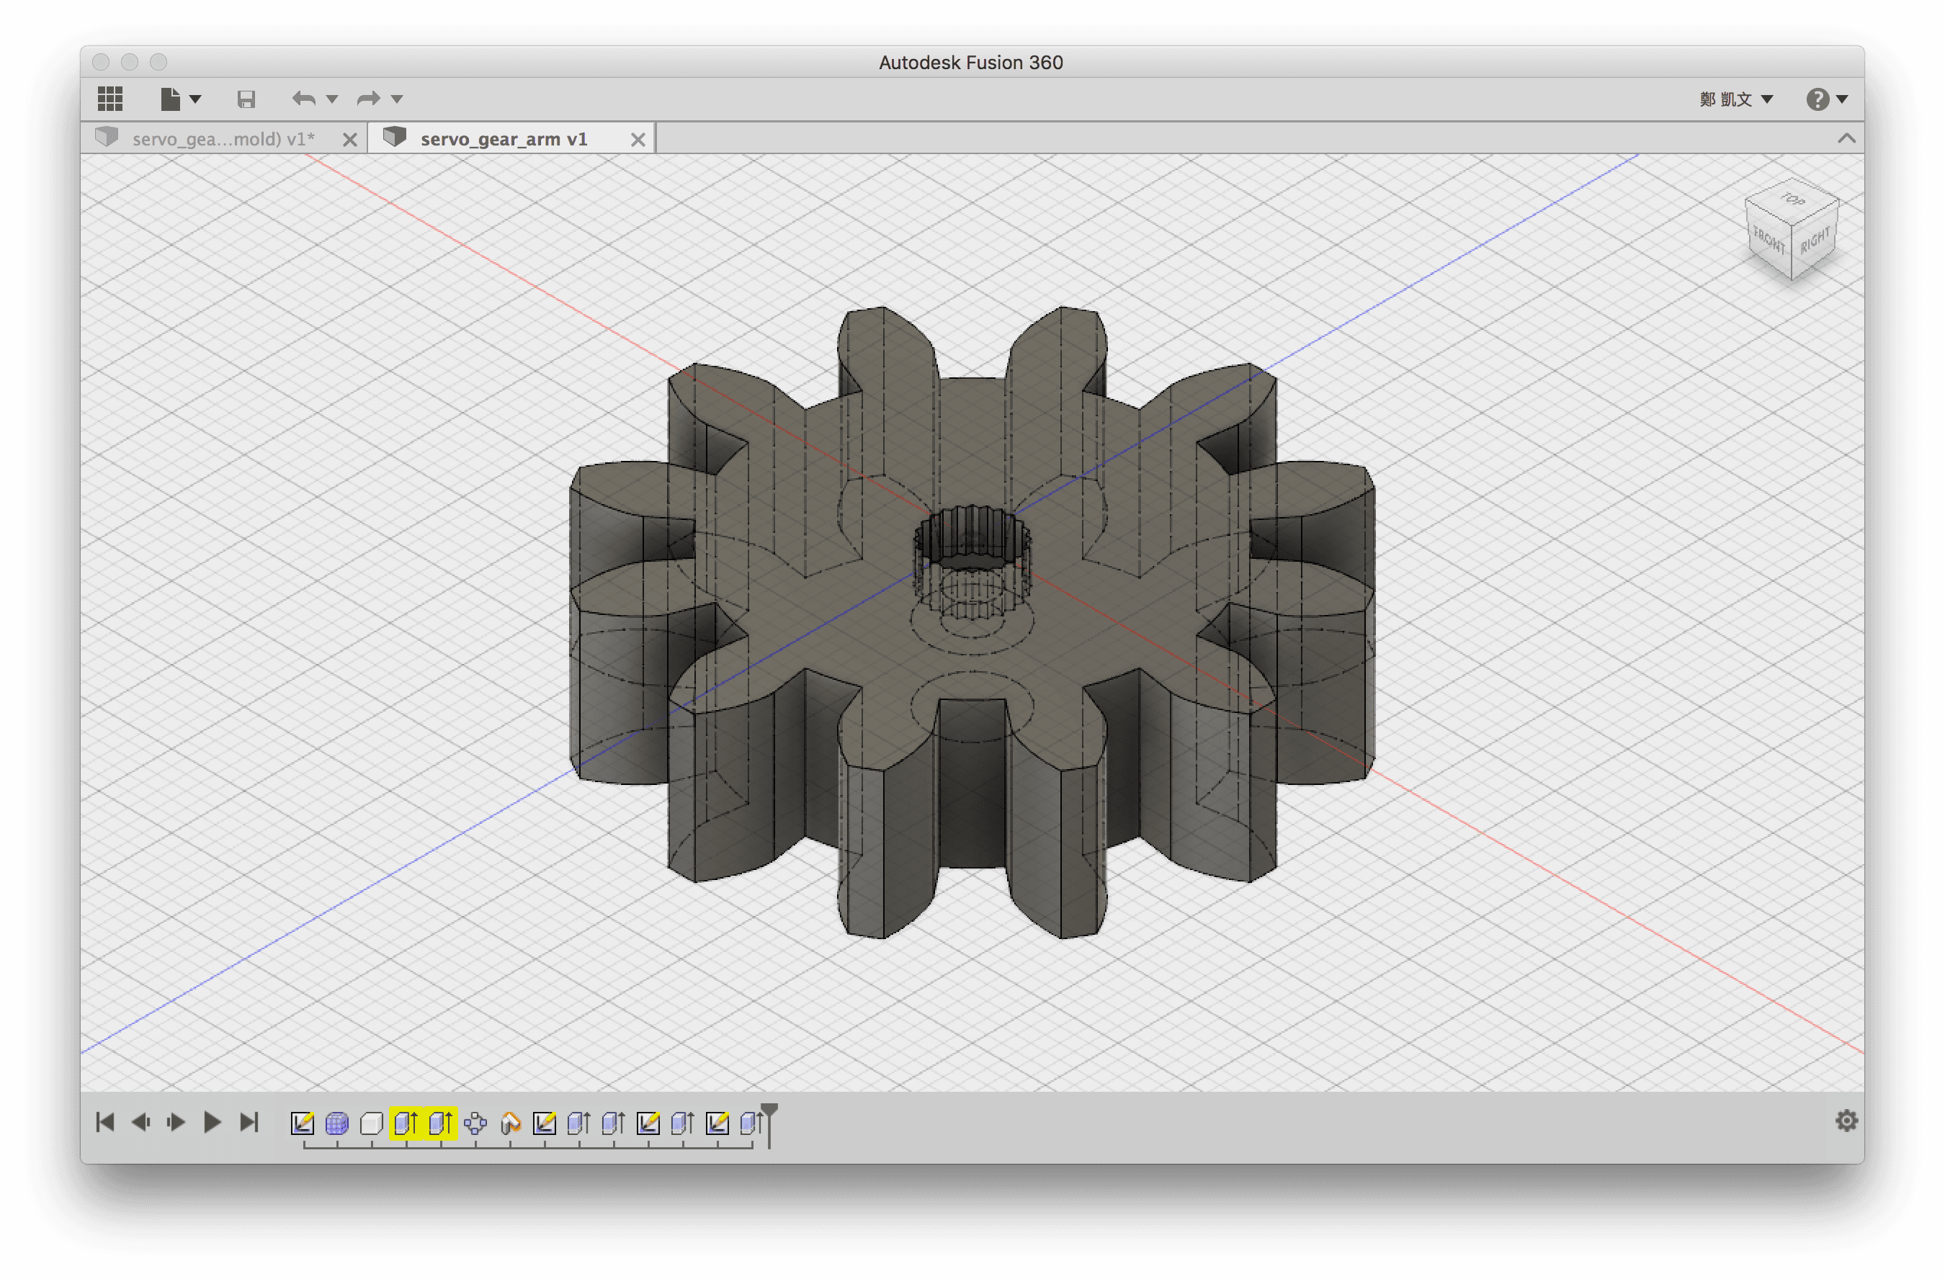The image size is (1945, 1279).
Task: Select the extrude between third and fourth sketches
Action: tap(682, 1124)
